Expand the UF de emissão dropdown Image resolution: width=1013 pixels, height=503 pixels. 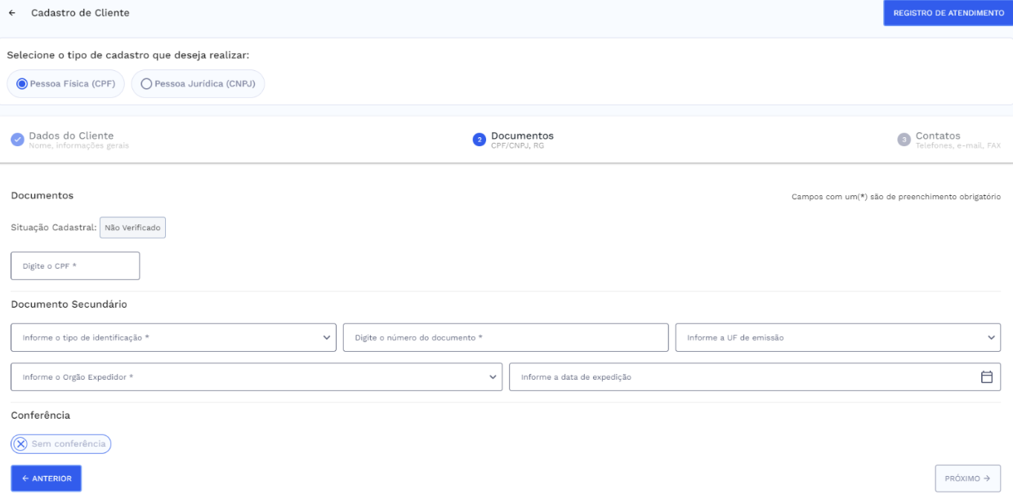click(837, 337)
